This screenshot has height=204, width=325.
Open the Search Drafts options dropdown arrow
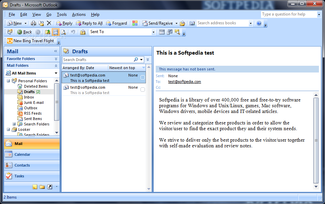pos(142,59)
